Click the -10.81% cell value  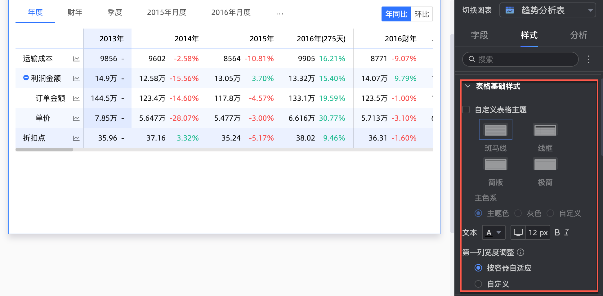pos(259,59)
